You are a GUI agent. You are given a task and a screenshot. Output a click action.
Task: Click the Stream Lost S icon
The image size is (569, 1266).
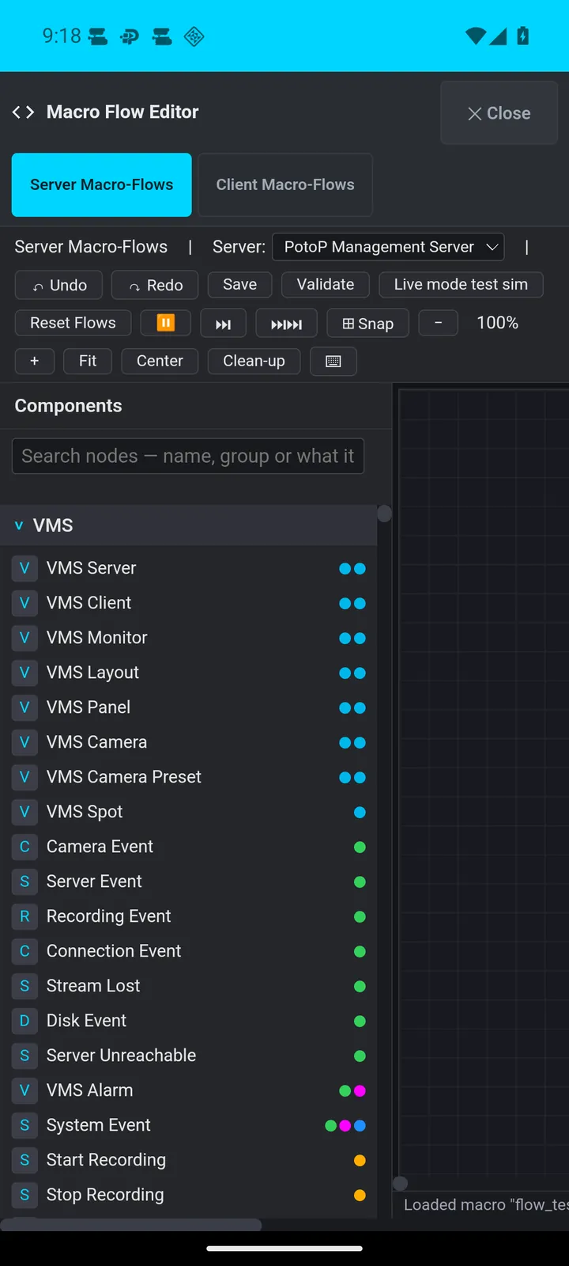tap(24, 986)
